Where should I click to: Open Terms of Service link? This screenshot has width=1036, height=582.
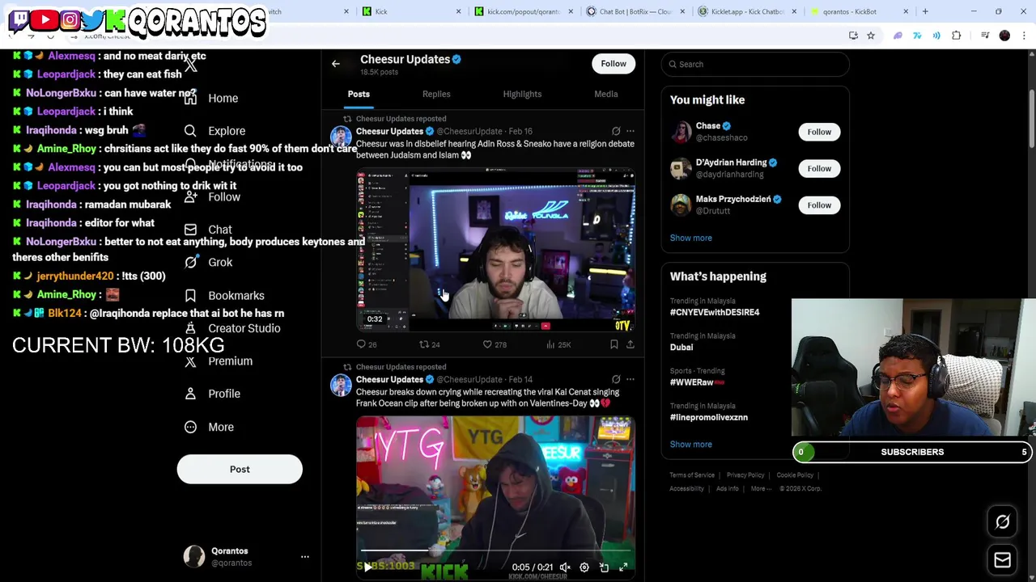point(692,475)
